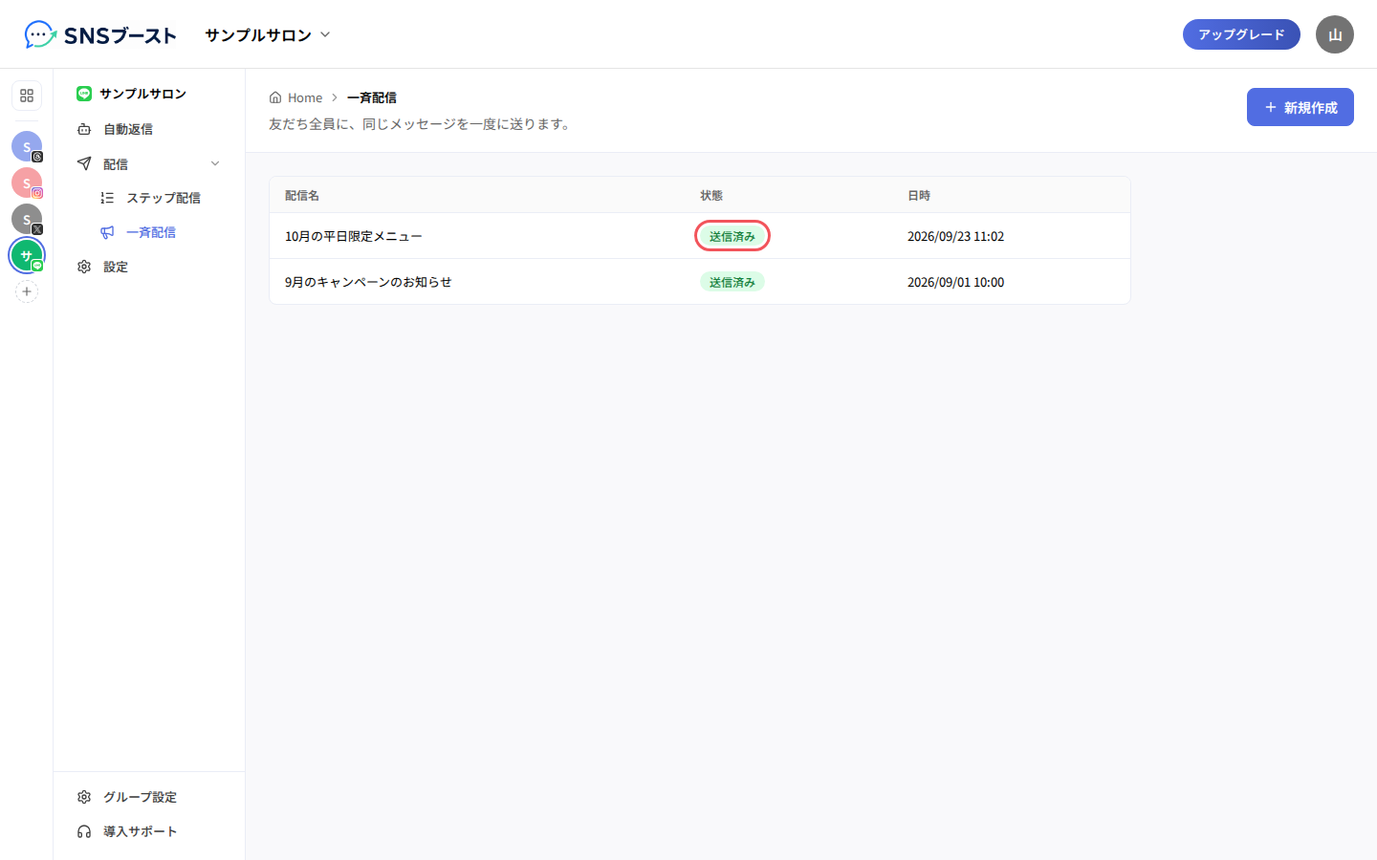Click the 配信名 column header

(x=302, y=195)
